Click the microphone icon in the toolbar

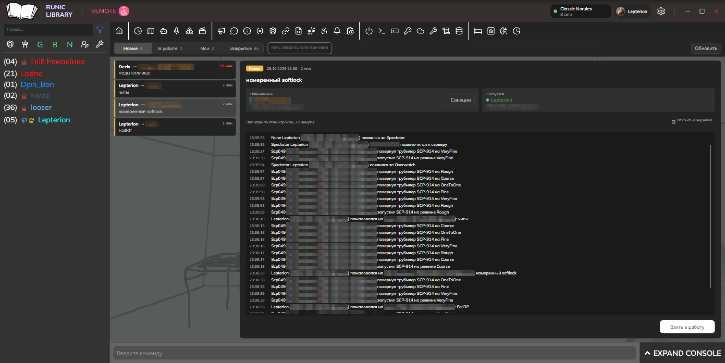(176, 31)
